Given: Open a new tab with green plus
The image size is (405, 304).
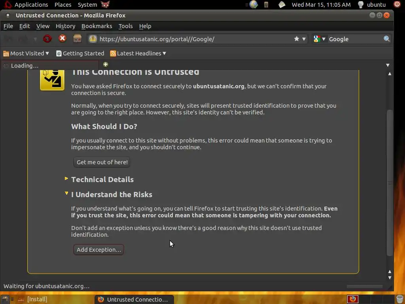Looking at the screenshot, I should click(x=105, y=65).
